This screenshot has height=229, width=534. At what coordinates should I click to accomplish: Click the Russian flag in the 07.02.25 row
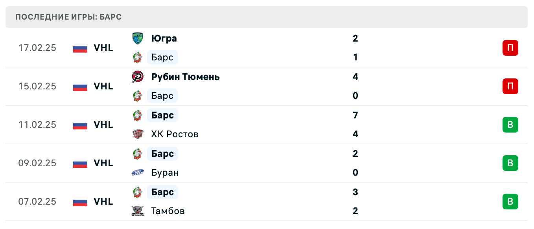click(79, 202)
